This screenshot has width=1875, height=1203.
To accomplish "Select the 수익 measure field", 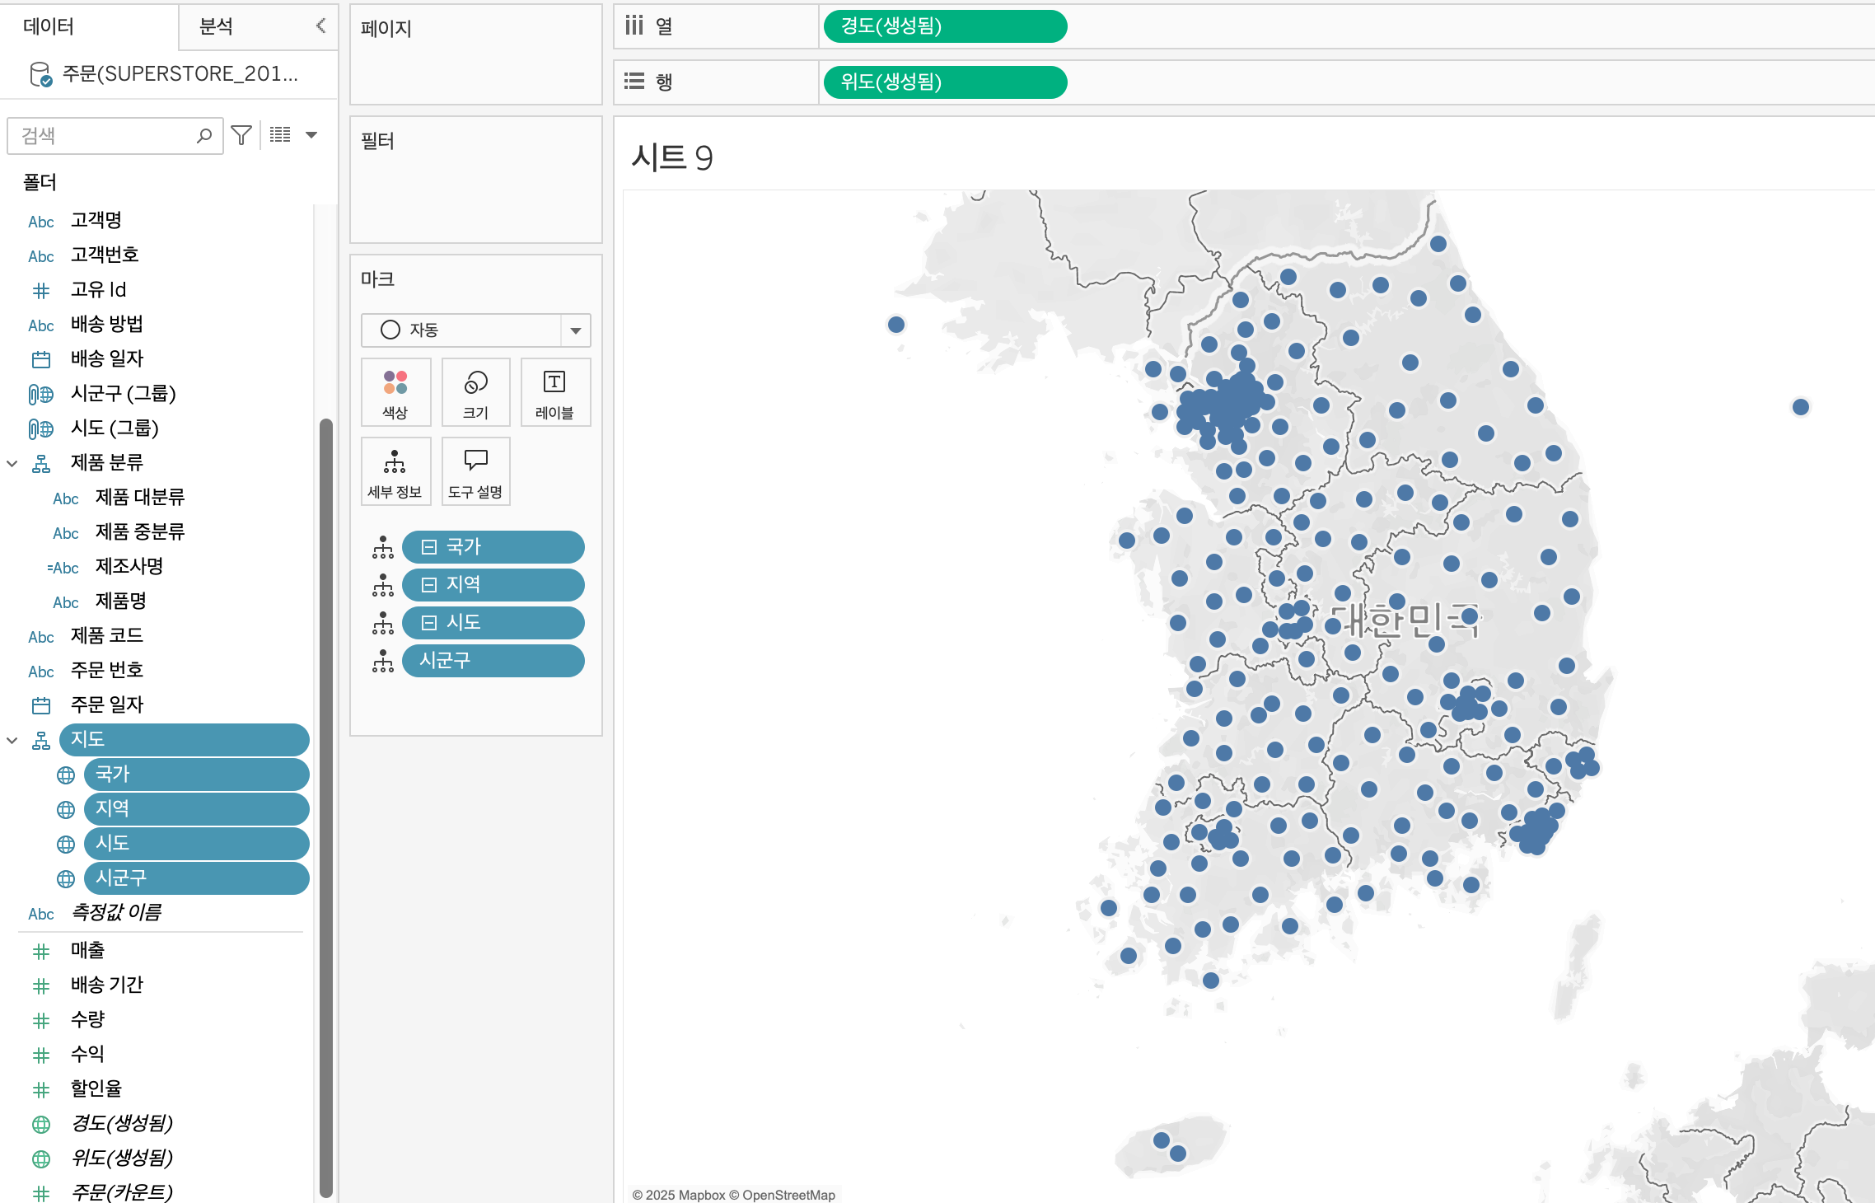I will (x=87, y=1054).
